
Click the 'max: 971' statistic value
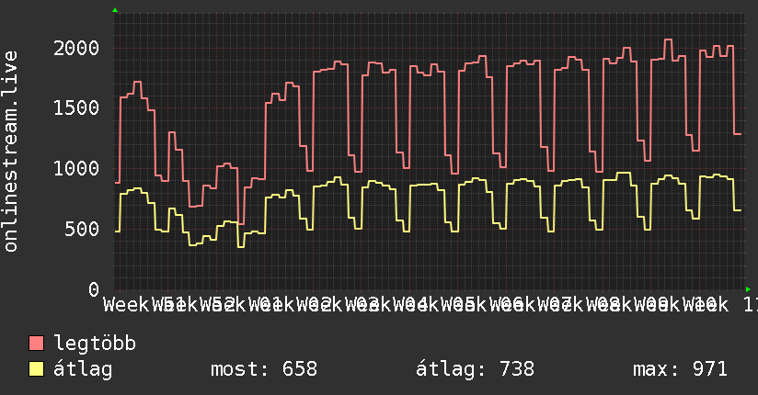(680, 369)
